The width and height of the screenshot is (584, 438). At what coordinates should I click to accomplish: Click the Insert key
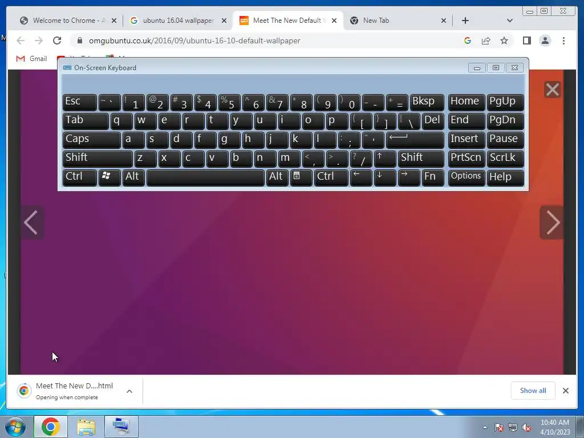(467, 140)
